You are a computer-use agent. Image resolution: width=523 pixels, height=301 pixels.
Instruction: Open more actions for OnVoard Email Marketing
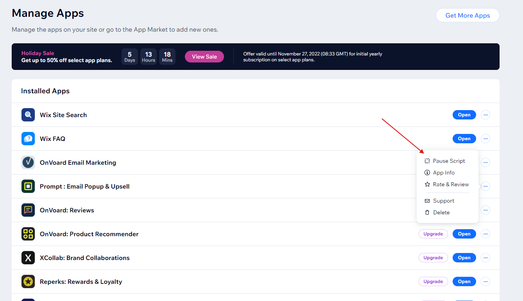(485, 162)
